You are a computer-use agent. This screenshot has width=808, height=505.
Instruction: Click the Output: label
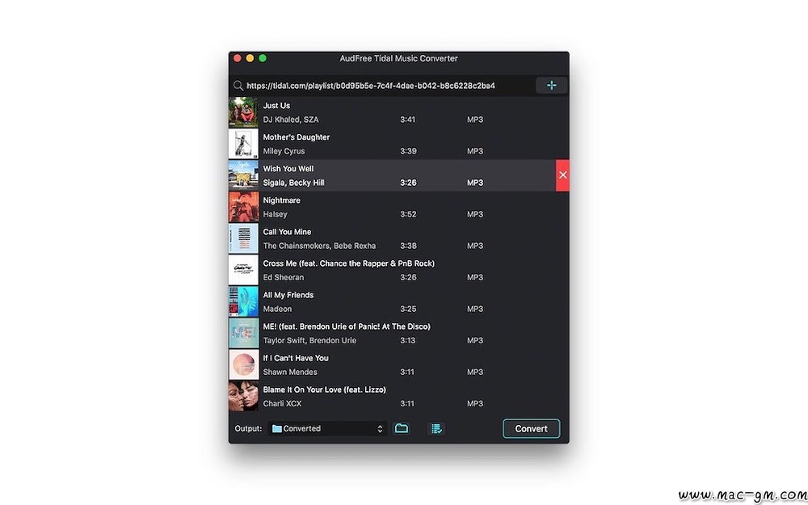[248, 429]
